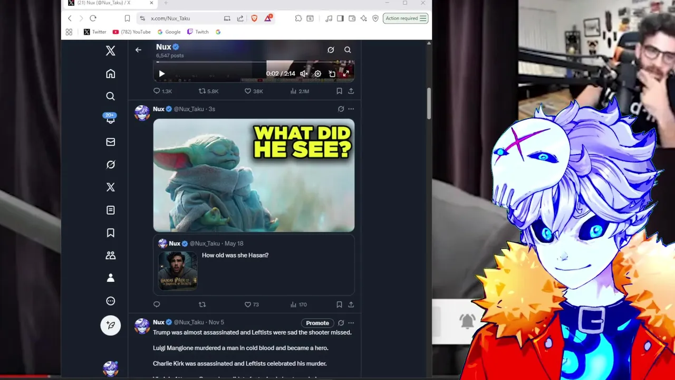Open Communities in the X sidebar
Viewport: 675px width, 380px height.
(110, 255)
